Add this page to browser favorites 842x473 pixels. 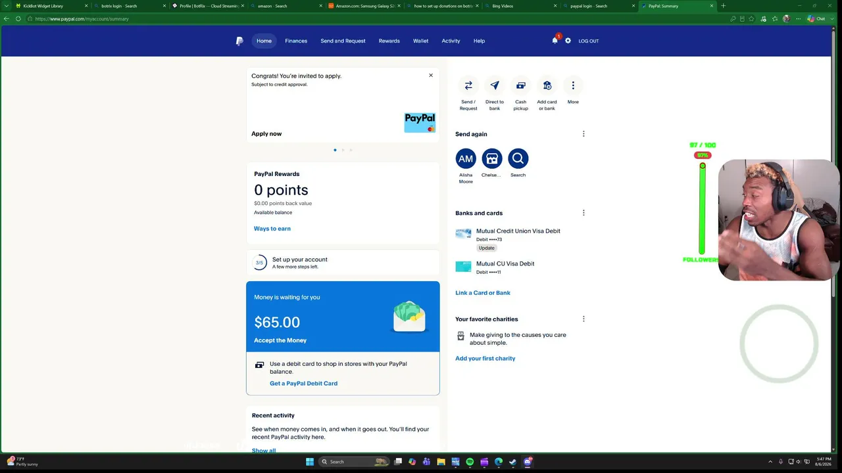pyautogui.click(x=751, y=18)
